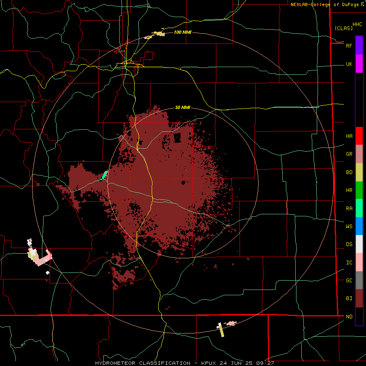Select the gray GC legend swatch

coord(359,280)
